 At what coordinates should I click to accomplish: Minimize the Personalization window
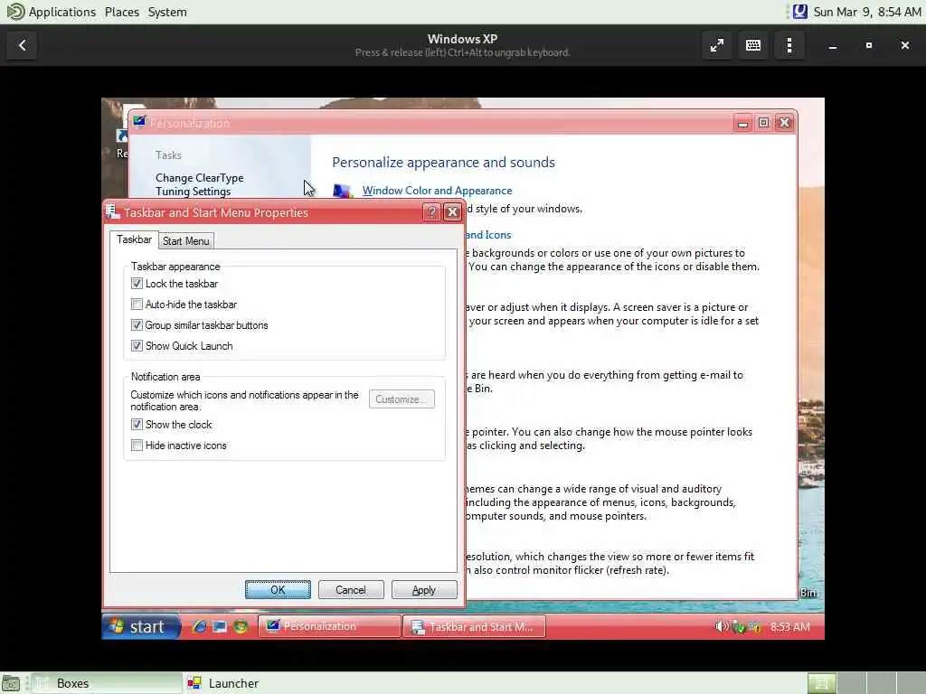coord(743,123)
